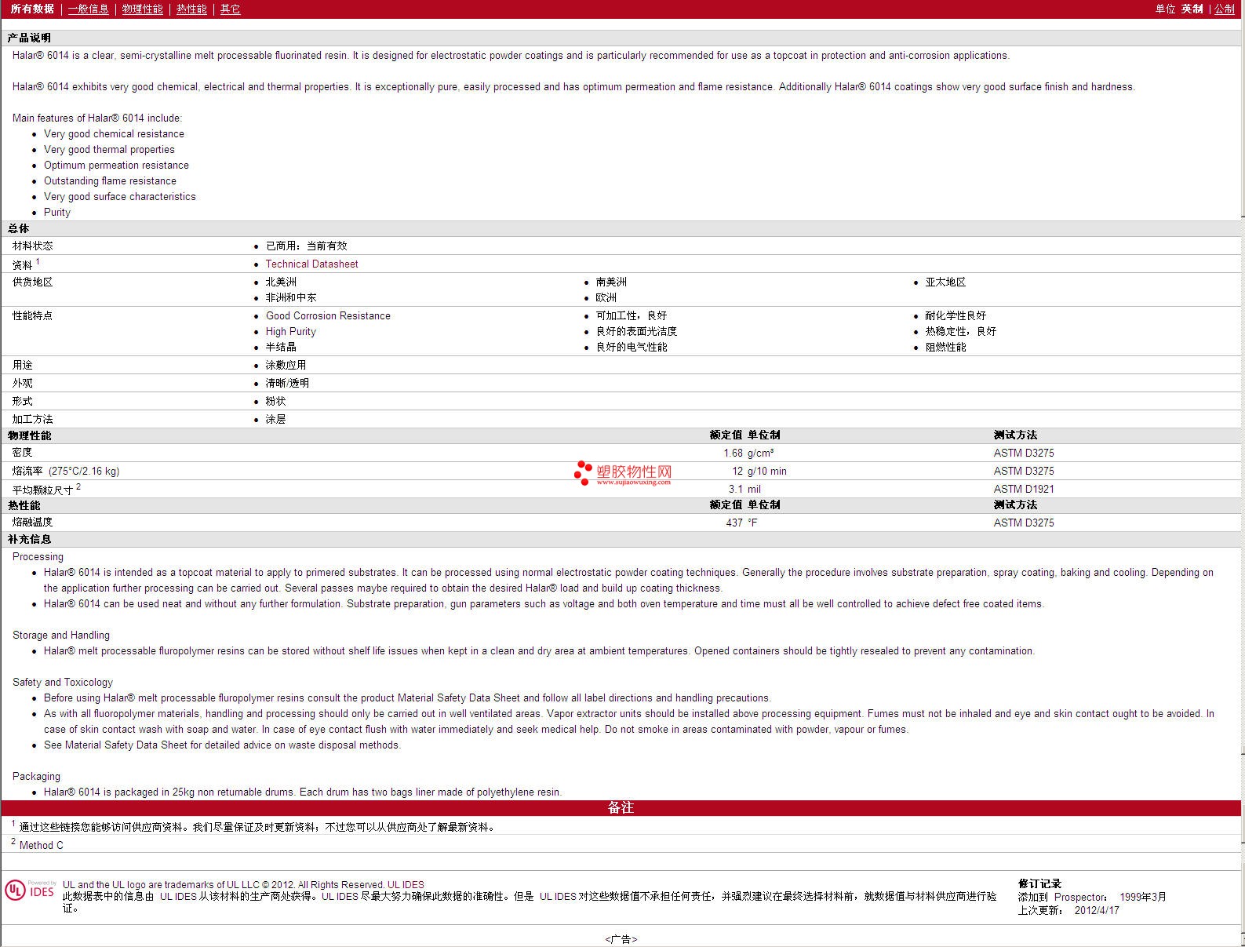This screenshot has width=1245, height=947.
Task: Click ASTM D3275 in the 密度 row
Action: [x=1024, y=453]
